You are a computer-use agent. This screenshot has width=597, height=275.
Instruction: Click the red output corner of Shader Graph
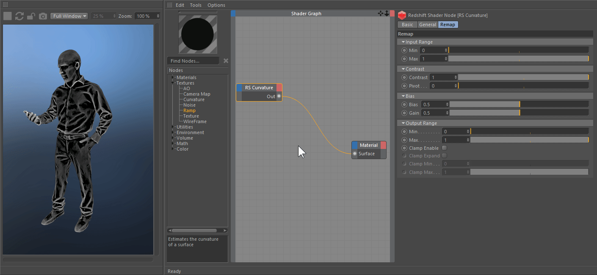tap(392, 14)
